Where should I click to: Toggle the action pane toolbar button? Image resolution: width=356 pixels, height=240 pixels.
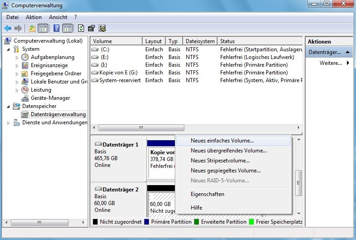pyautogui.click(x=67, y=28)
